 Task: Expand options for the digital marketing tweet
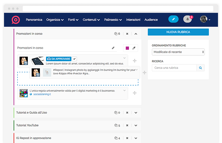[x=124, y=91]
